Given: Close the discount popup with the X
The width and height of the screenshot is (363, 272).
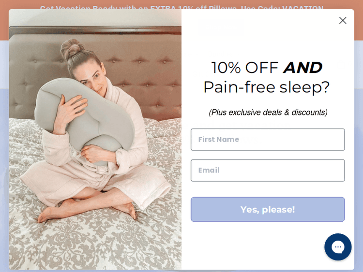Looking at the screenshot, I should [343, 20].
